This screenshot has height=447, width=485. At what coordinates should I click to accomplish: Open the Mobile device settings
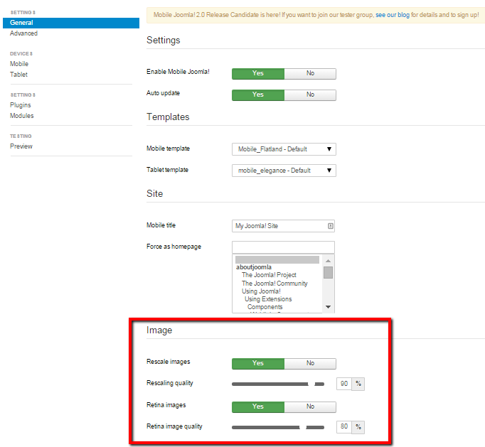point(19,64)
